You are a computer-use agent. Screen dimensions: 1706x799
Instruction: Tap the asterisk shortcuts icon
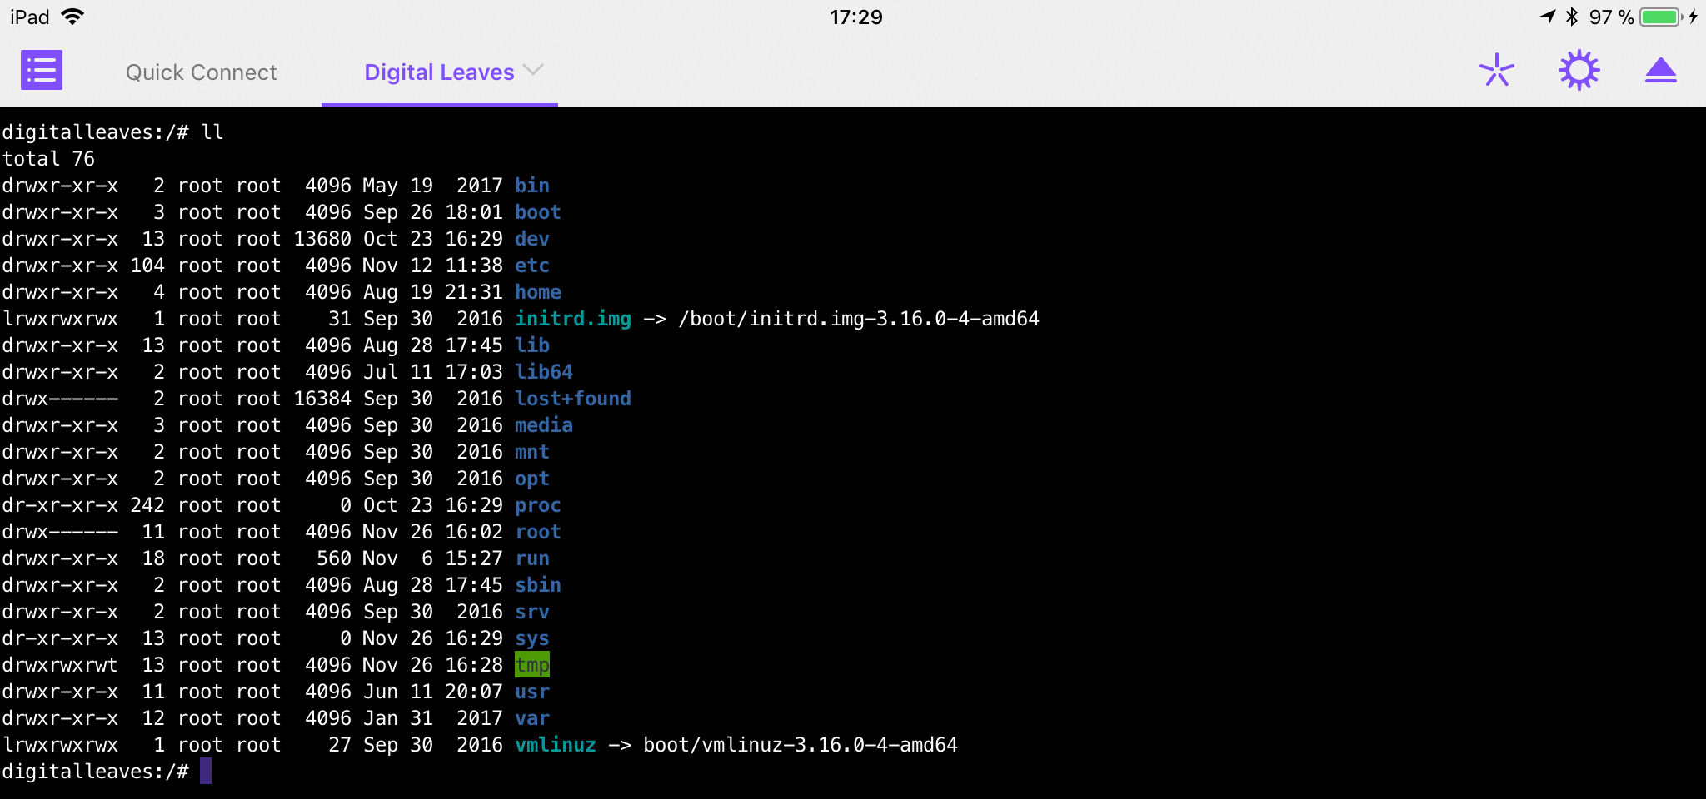pos(1496,71)
